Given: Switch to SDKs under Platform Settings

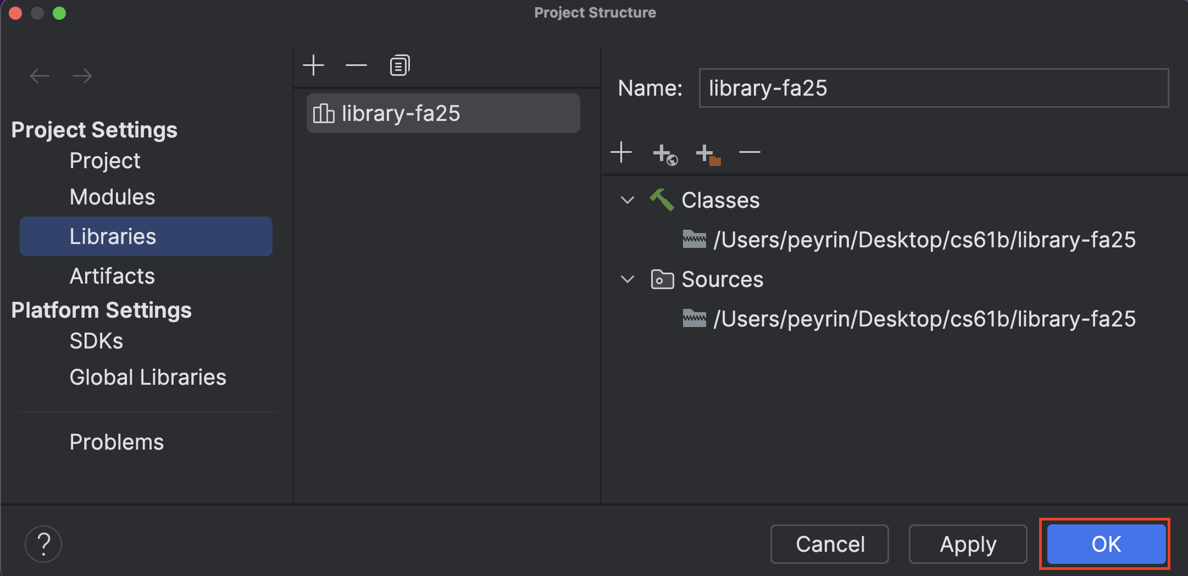Looking at the screenshot, I should (x=96, y=341).
